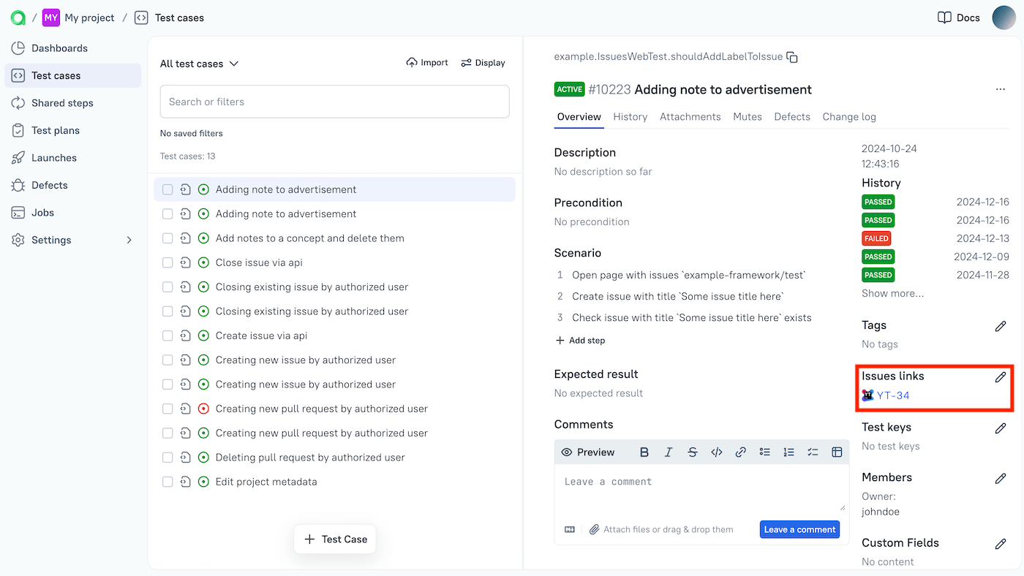
Task: Apply bold formatting in the comment editor
Action: coord(644,452)
